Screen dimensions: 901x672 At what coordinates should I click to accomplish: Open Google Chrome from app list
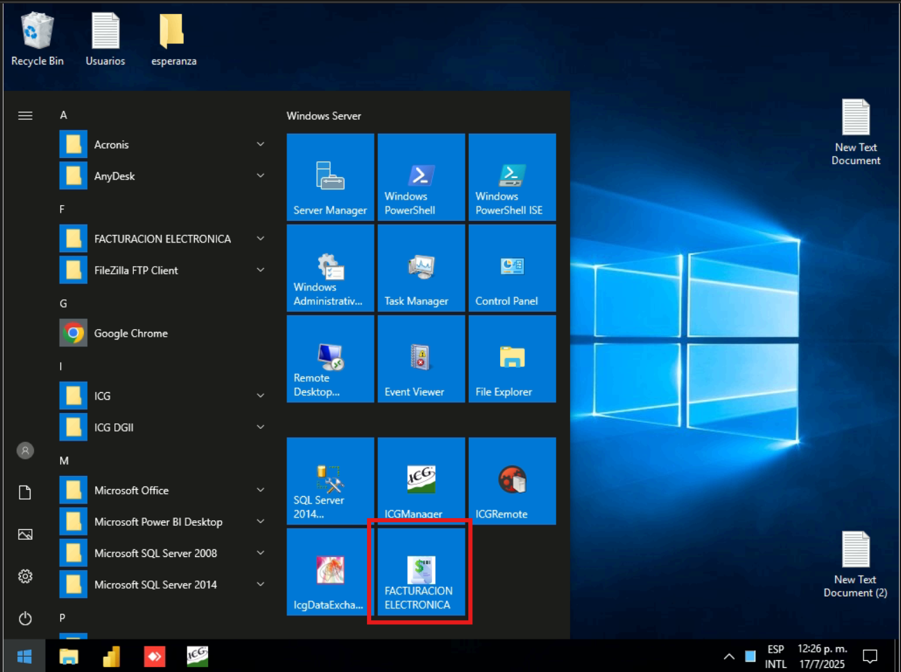pyautogui.click(x=130, y=333)
